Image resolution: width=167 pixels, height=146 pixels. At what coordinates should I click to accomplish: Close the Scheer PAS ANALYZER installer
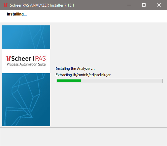159,5
